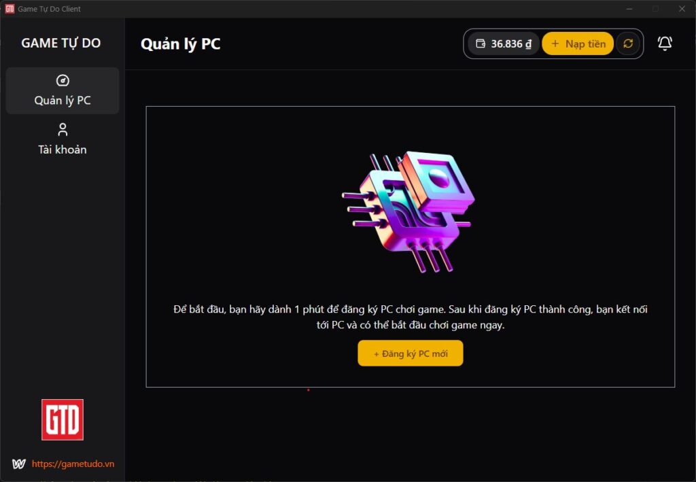This screenshot has height=482, width=696.
Task: Click the colorful chip illustration
Action: [x=408, y=211]
